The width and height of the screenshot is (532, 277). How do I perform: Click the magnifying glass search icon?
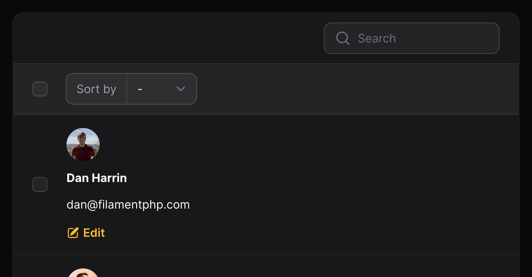[x=343, y=38]
